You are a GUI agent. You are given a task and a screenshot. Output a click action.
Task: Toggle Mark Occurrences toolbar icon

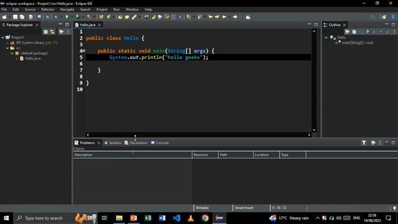click(153, 17)
